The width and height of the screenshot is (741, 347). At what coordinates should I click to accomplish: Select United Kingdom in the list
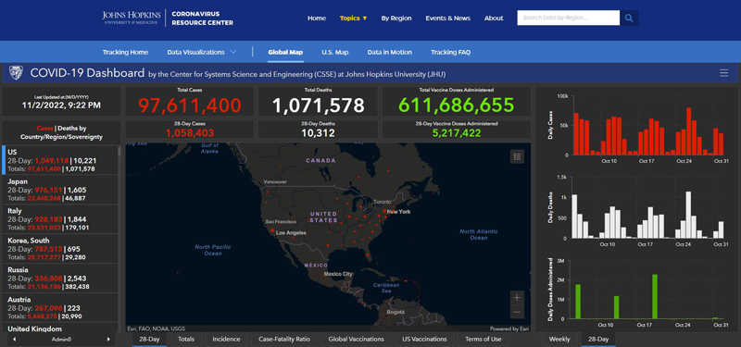coord(60,328)
